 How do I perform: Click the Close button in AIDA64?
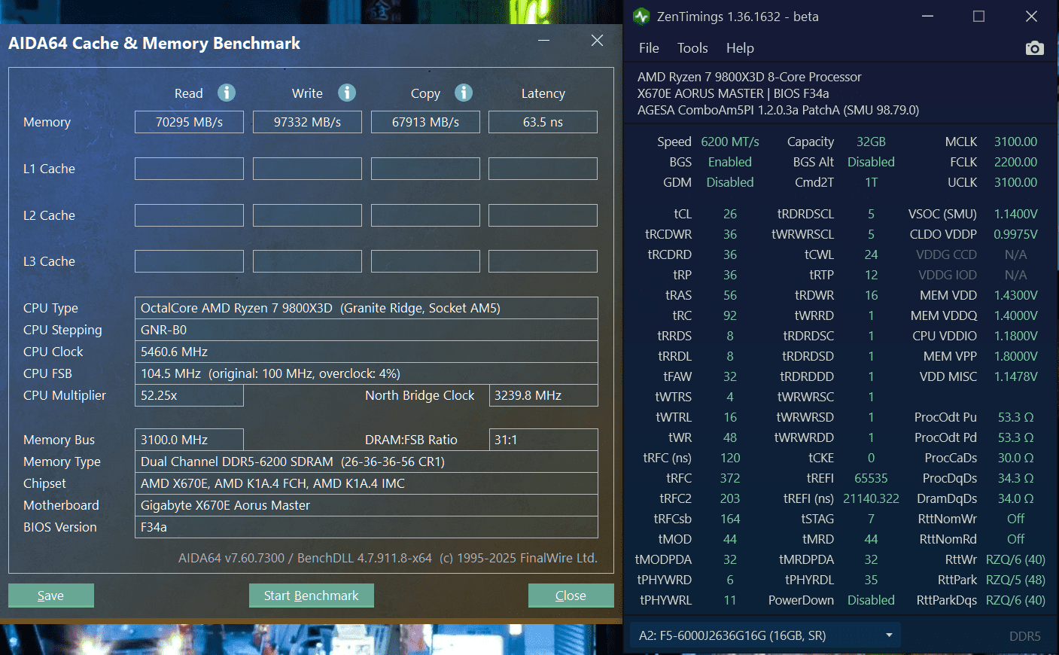click(571, 596)
